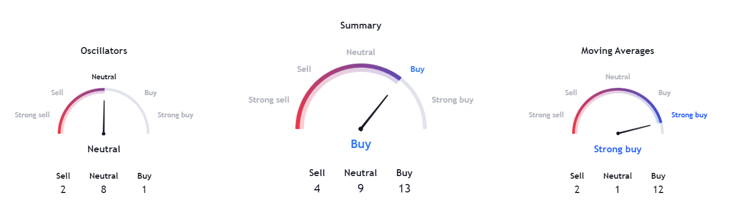Click the Summary heading
729x221 pixels.
coord(361,25)
